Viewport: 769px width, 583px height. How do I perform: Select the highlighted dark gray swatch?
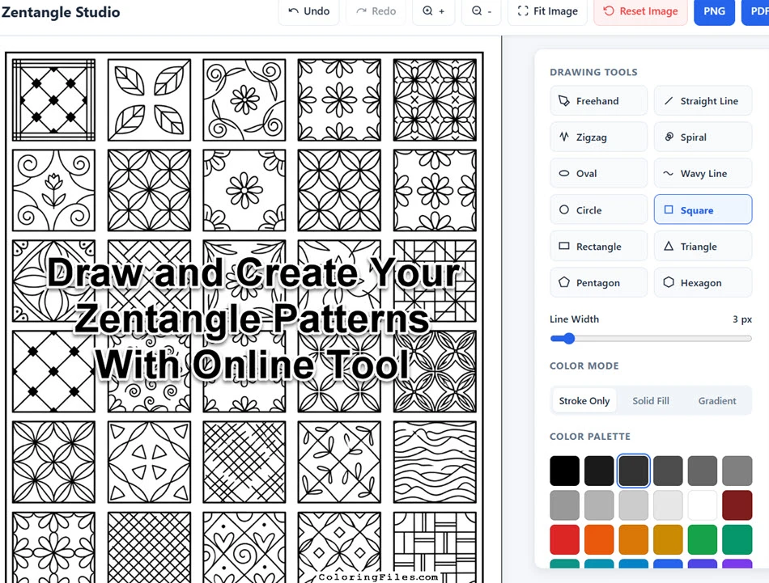[633, 471]
